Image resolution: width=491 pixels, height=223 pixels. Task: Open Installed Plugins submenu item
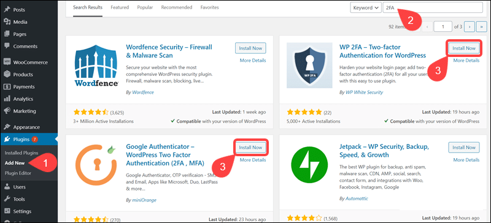[21, 153]
